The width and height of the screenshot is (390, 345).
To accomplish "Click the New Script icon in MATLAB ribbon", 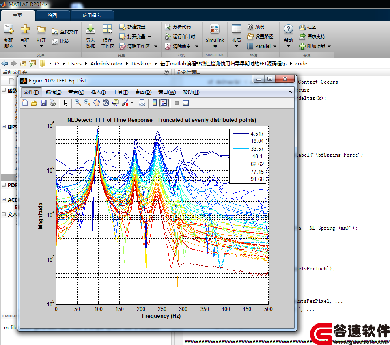I will pos(9,29).
